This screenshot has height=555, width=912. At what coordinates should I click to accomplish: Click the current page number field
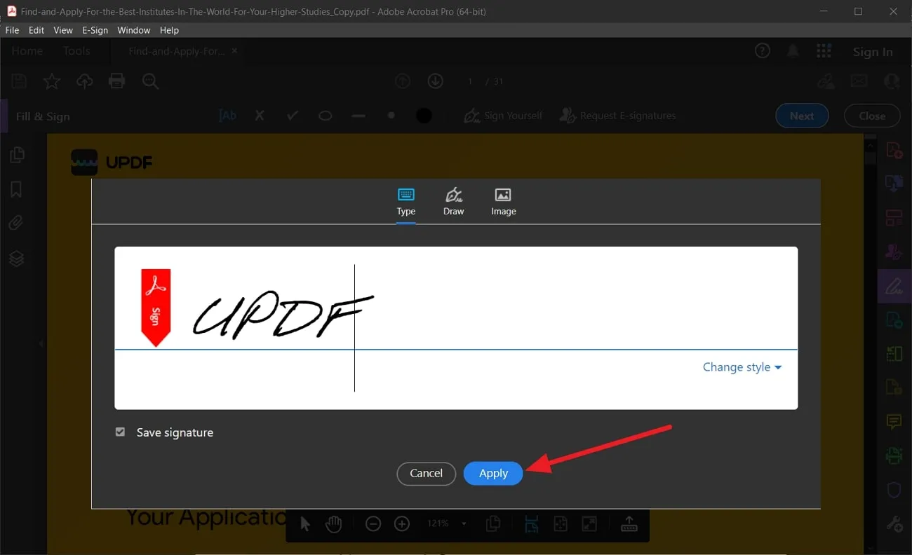click(470, 81)
